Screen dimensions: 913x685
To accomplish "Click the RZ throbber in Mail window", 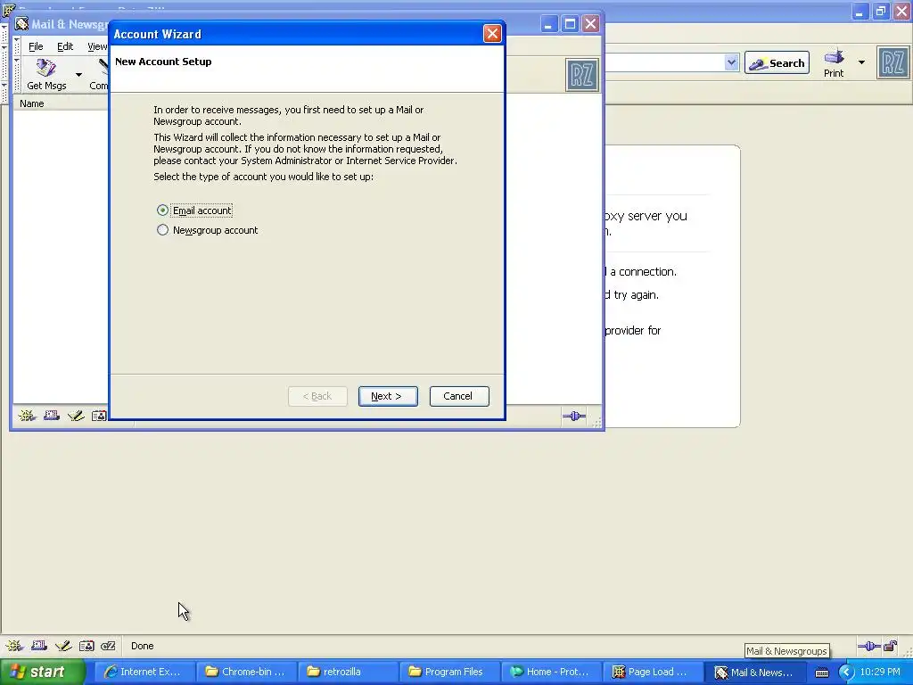I will tap(582, 75).
